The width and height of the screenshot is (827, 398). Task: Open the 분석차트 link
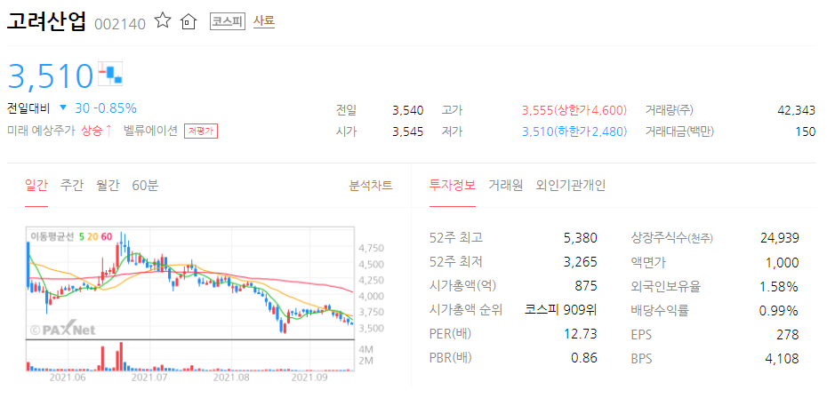371,186
